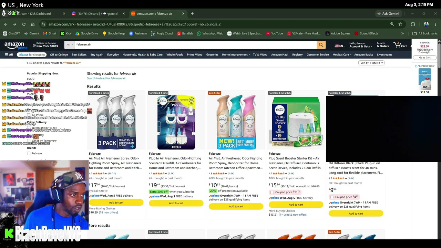This screenshot has width=441, height=248.
Task: Open the Gmail bookmark
Action: tap(50, 33)
